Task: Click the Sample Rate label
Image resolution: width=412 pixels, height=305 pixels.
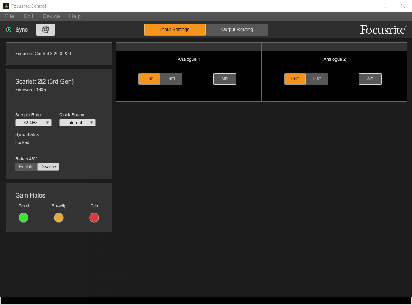Action: tap(28, 115)
